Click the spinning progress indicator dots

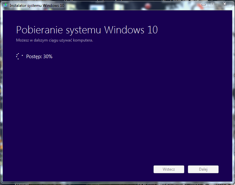click(x=20, y=57)
